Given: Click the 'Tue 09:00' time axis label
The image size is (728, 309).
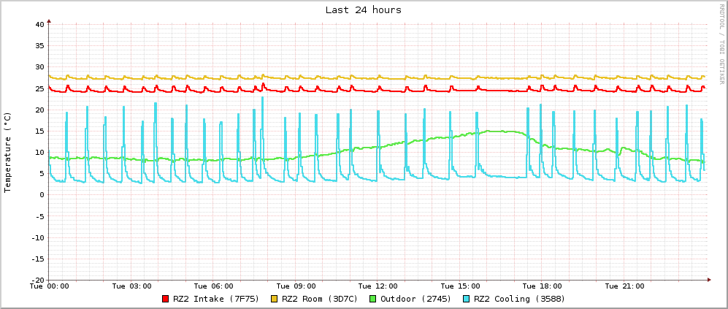Looking at the screenshot, I should click(x=296, y=286).
